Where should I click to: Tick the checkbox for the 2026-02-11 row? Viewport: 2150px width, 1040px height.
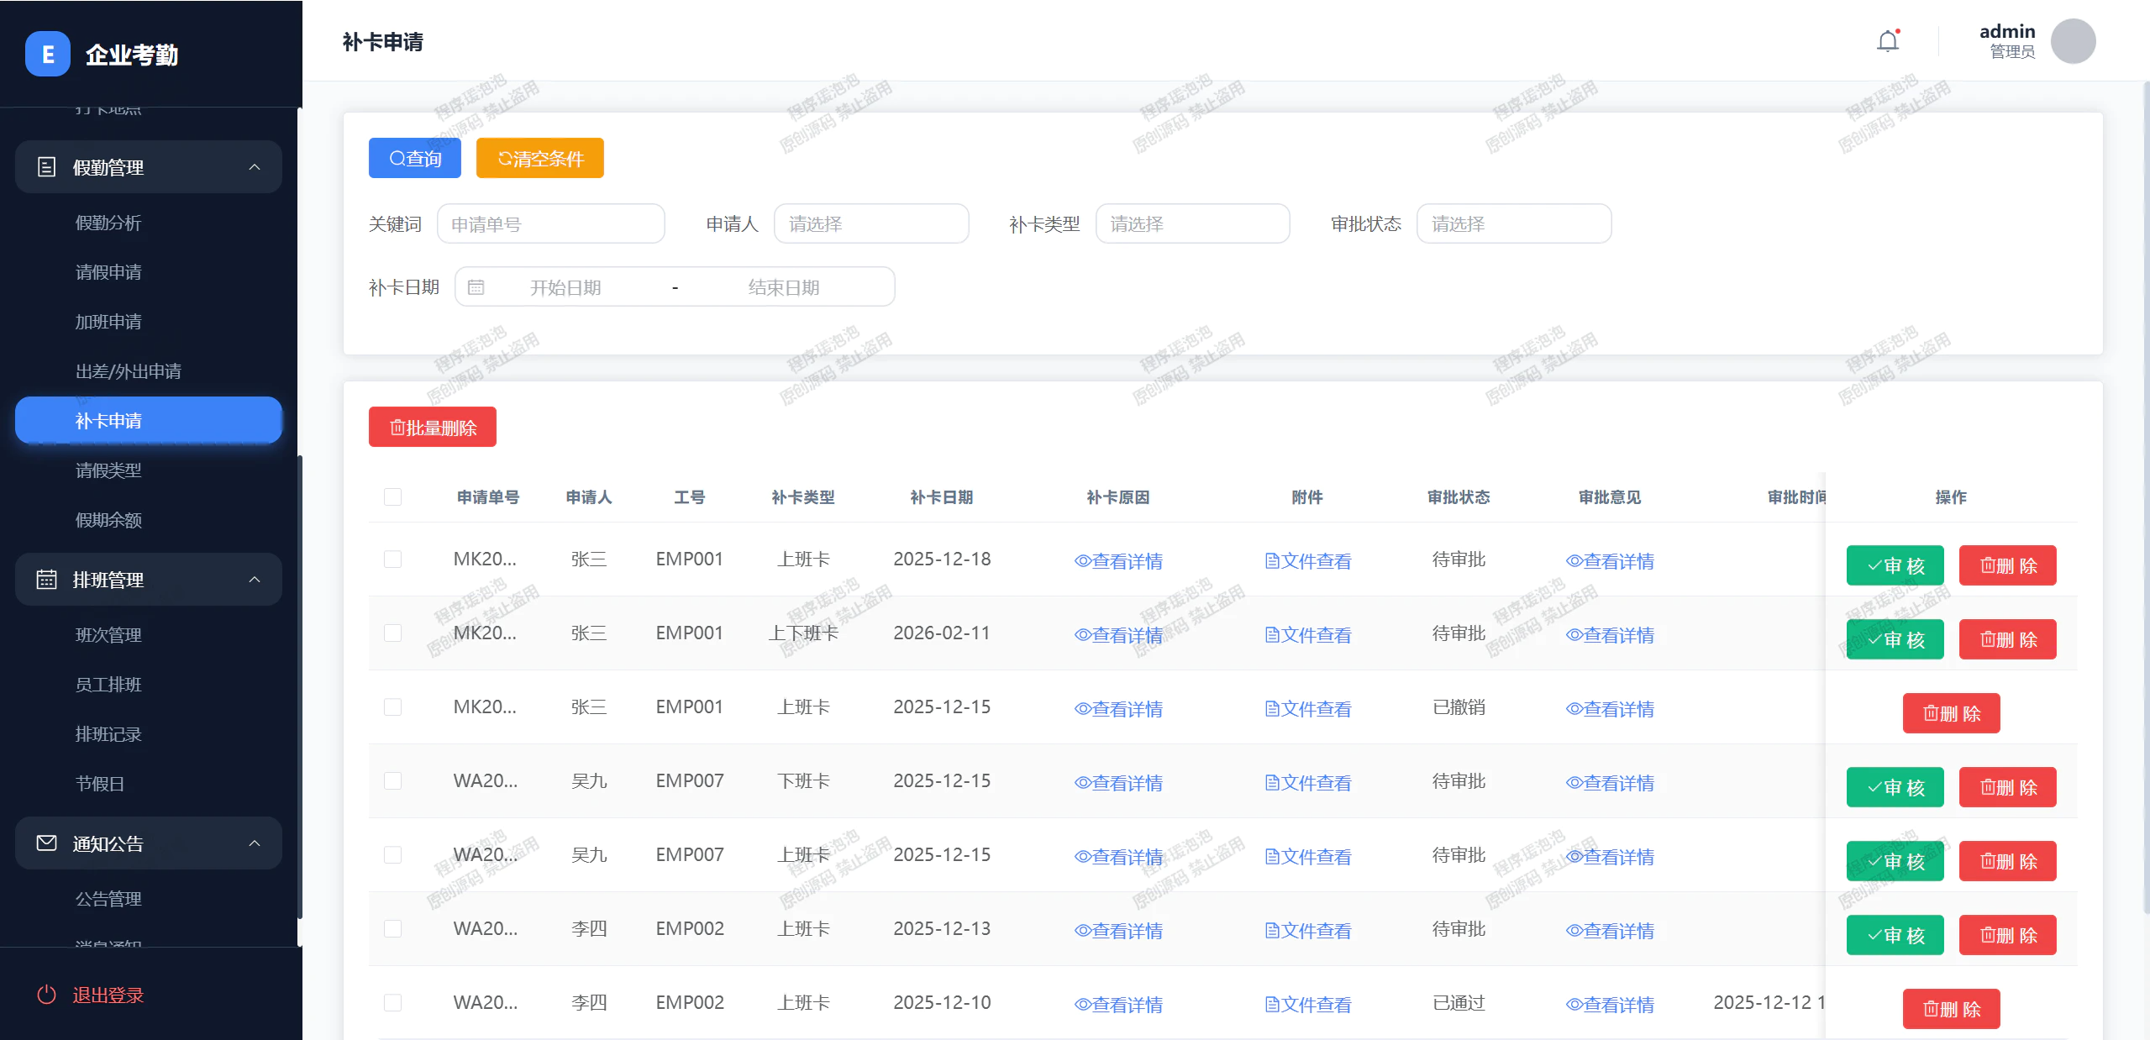click(392, 633)
